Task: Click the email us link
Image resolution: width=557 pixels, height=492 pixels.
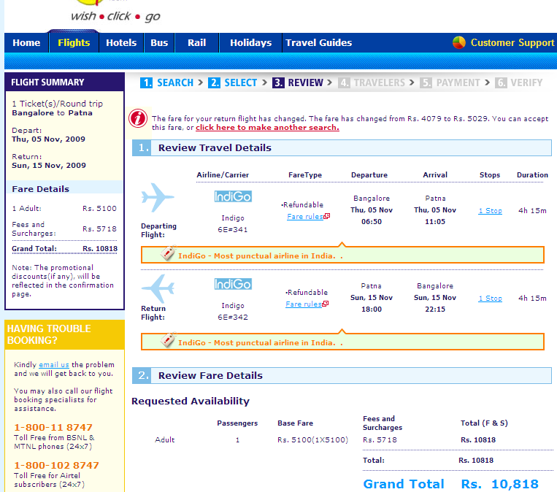Action: click(x=54, y=365)
